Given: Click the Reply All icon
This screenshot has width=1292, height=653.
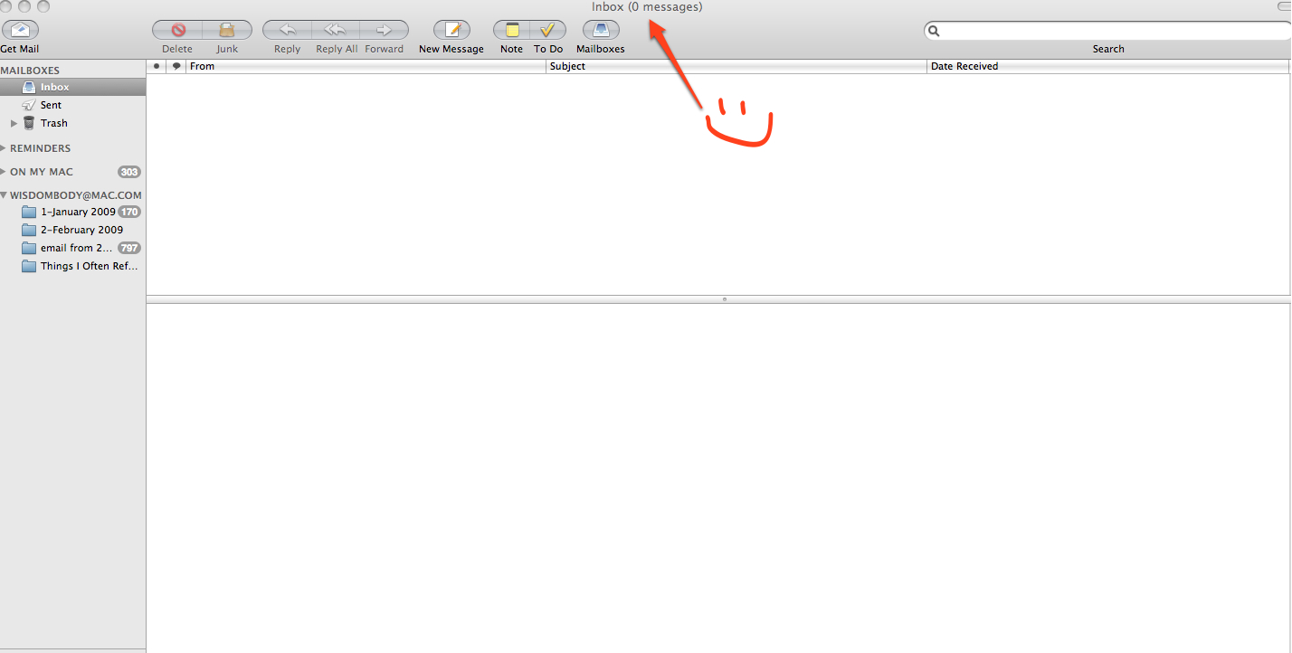Looking at the screenshot, I should [x=336, y=30].
